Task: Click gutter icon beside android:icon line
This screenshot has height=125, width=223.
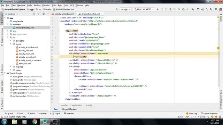Action: coord(55,37)
